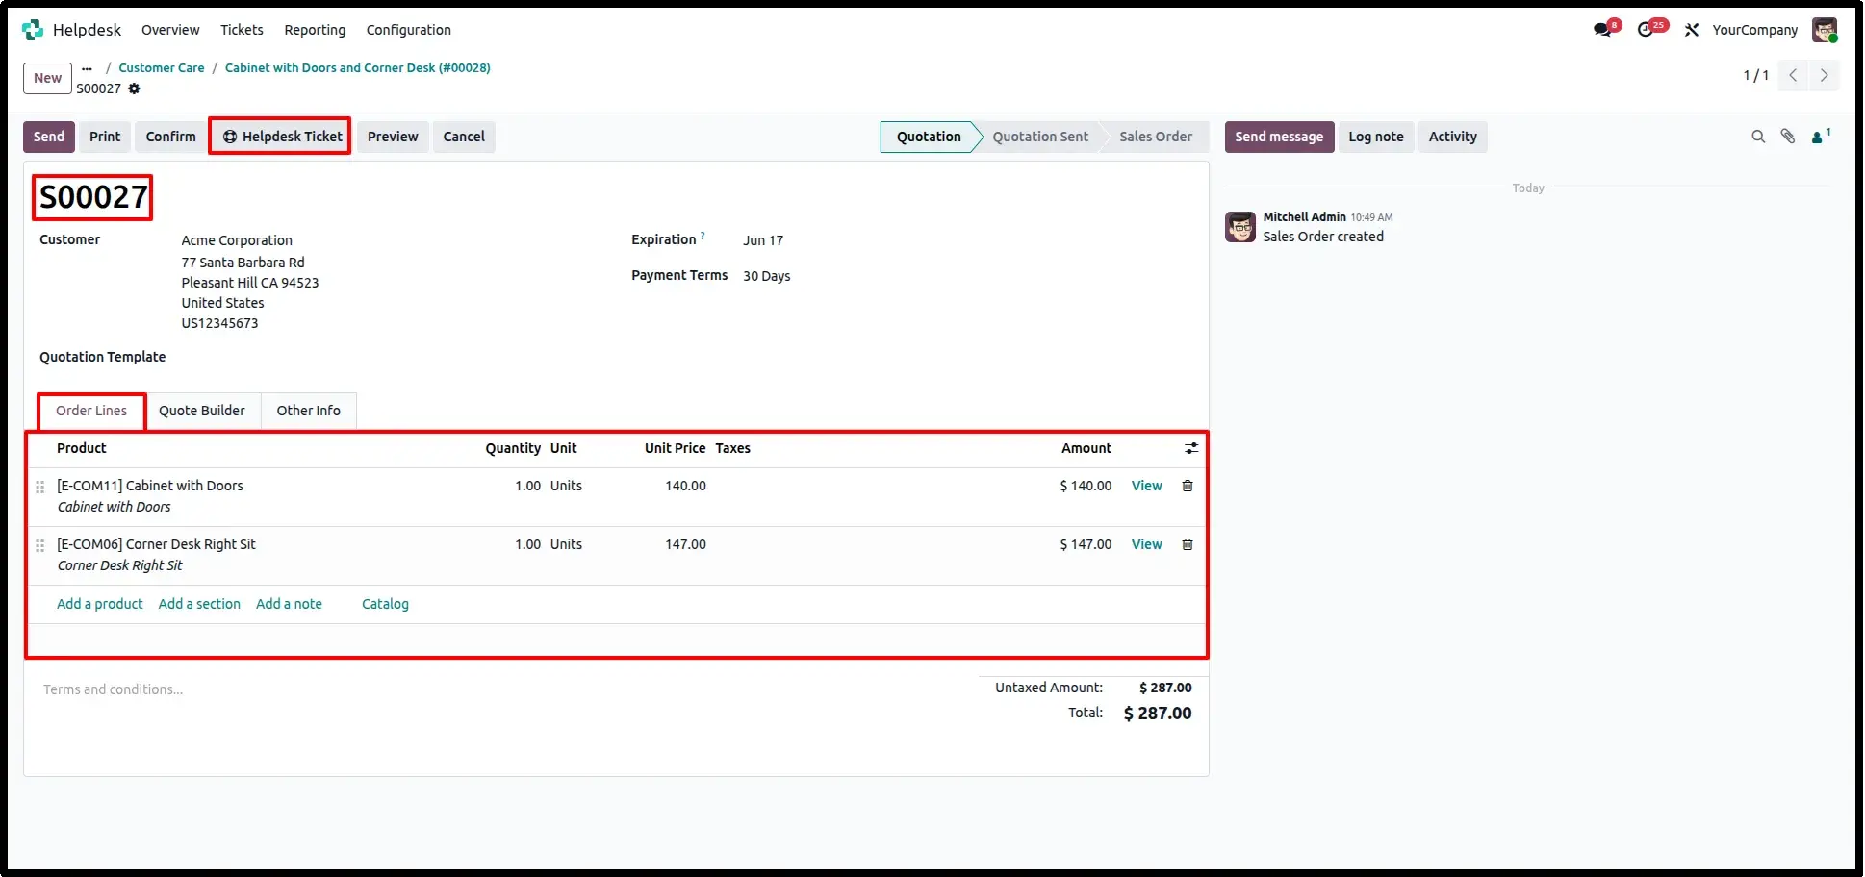
Task: Open the Tickets menu
Action: pyautogui.click(x=242, y=30)
